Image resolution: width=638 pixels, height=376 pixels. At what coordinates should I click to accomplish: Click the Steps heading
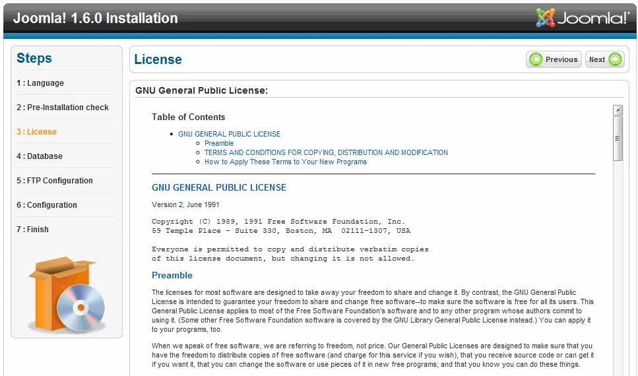(x=34, y=58)
